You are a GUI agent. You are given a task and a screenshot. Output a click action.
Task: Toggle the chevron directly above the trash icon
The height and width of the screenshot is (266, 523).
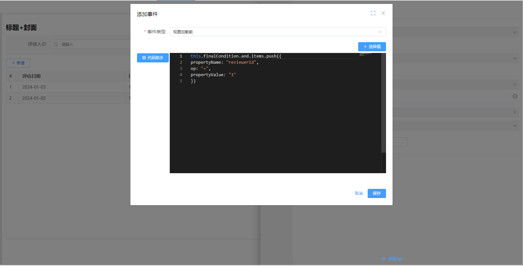[514, 84]
